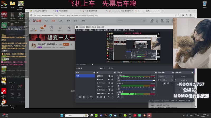Toggle lock on 媒体源 2 source
211x118 pixels.
(x=112, y=79)
